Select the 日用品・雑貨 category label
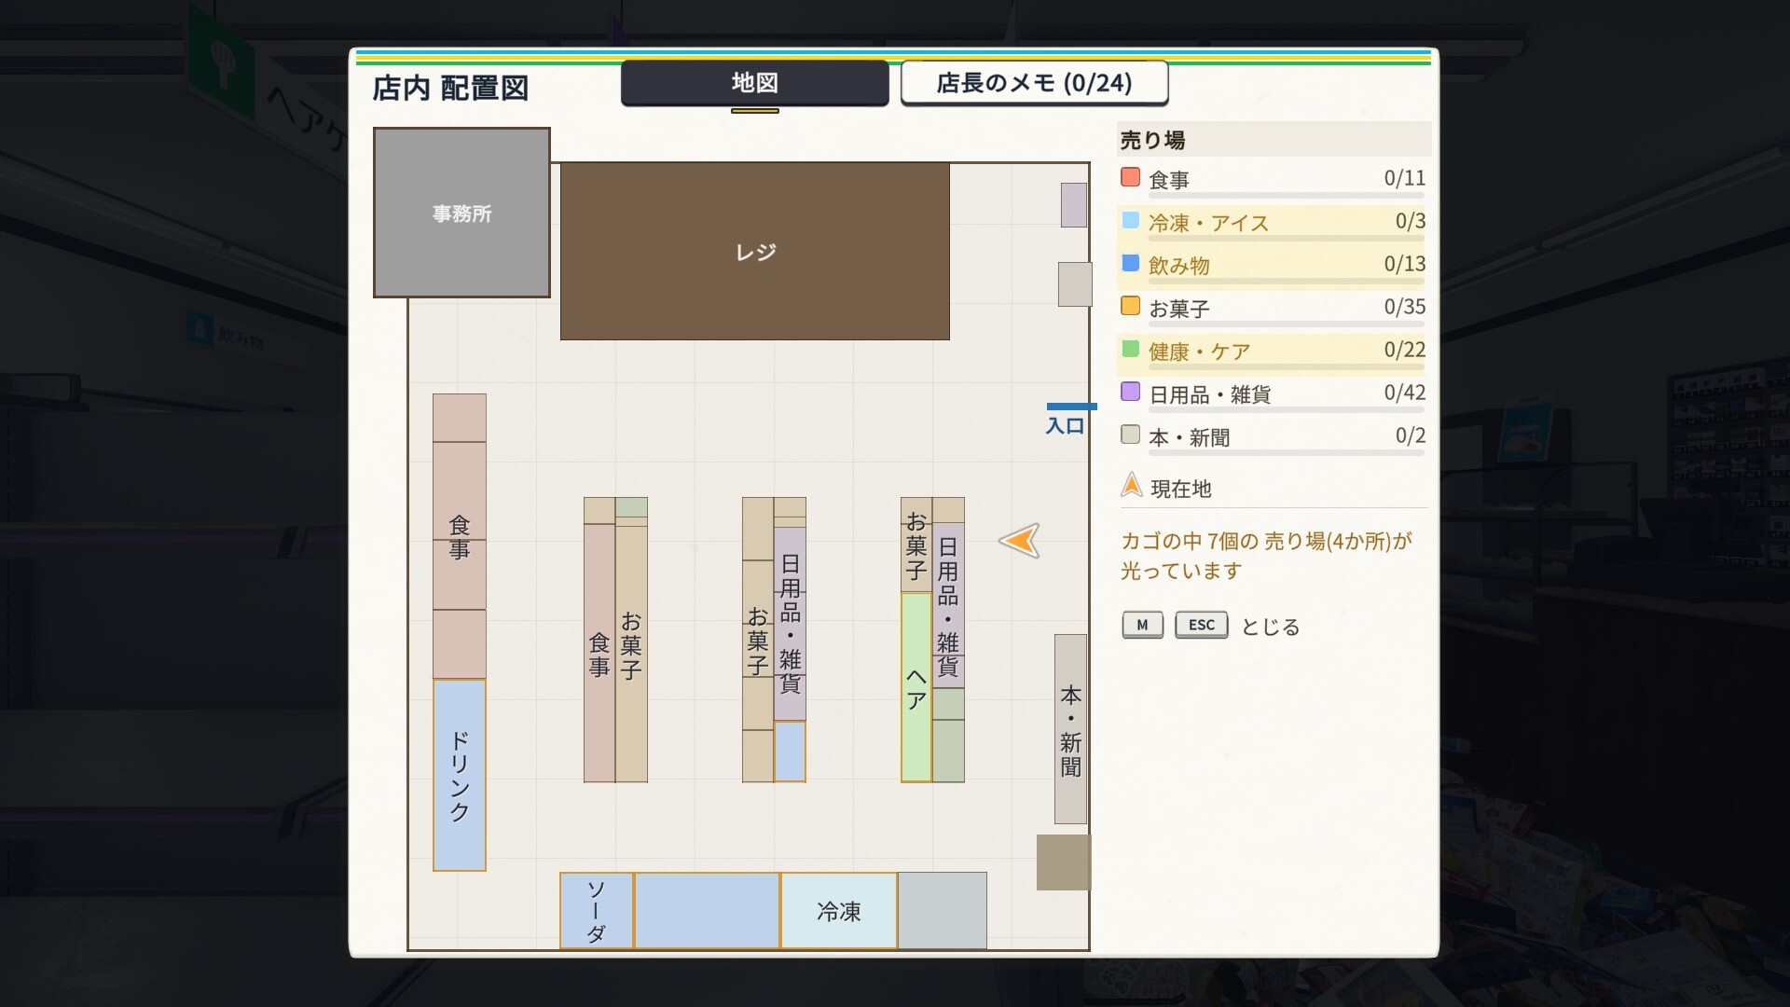 [x=1210, y=394]
